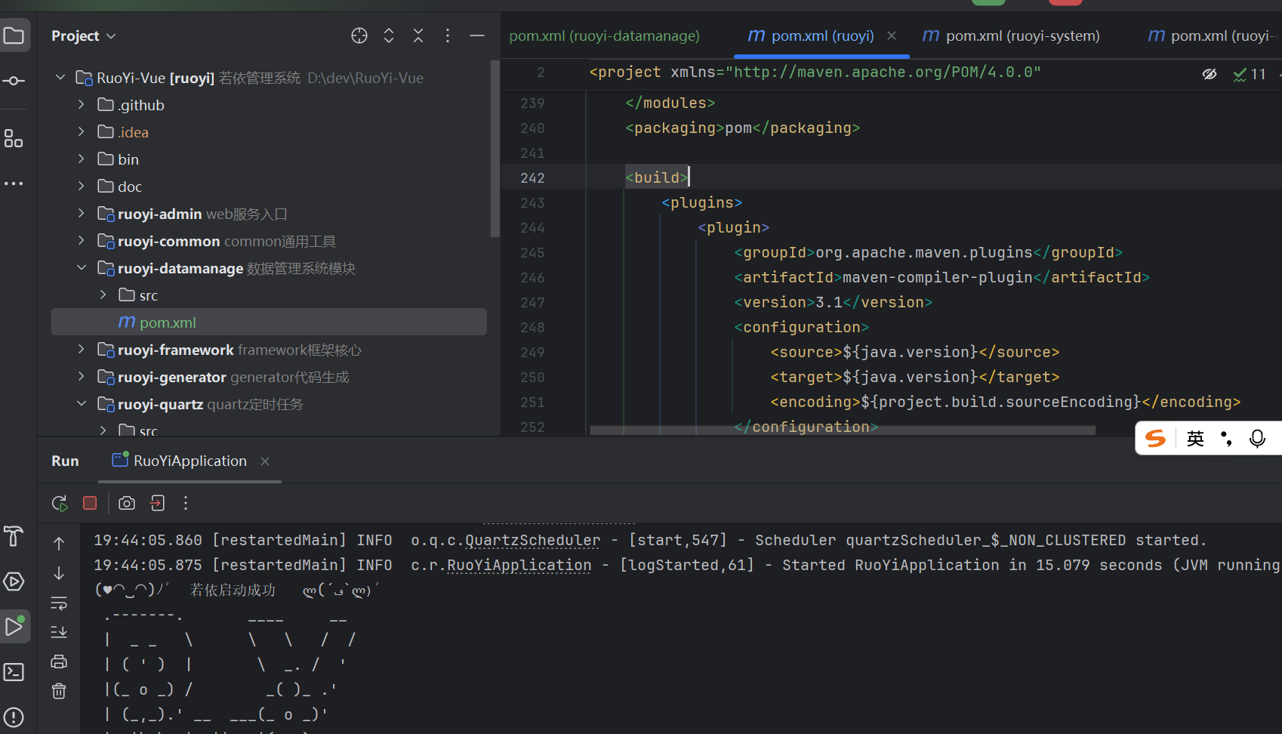1282x734 pixels.
Task: Collapse RuoYi-Vue root project node
Action: coord(60,78)
